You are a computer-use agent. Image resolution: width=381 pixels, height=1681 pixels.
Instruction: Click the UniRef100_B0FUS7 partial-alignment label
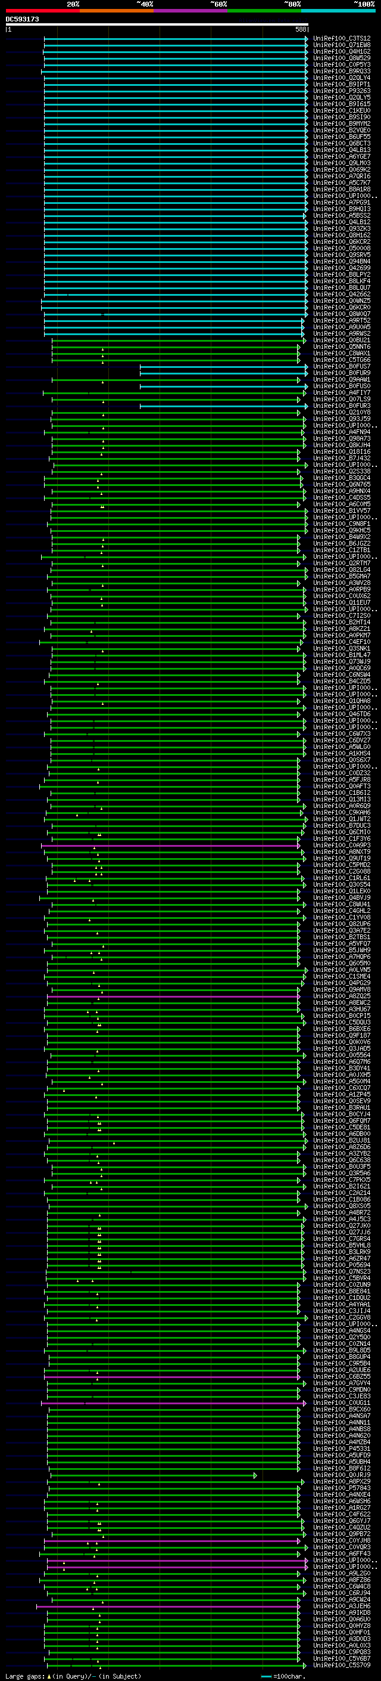342,366
